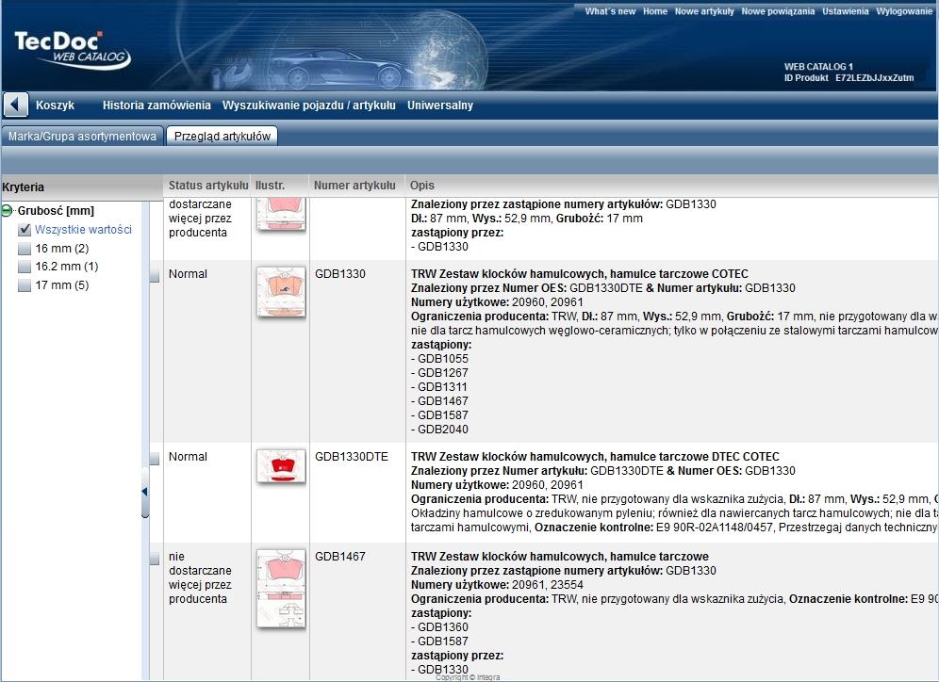Screen dimensions: 939x682
Task: Click the TecDoc Web Catalog logo
Action: [72, 50]
